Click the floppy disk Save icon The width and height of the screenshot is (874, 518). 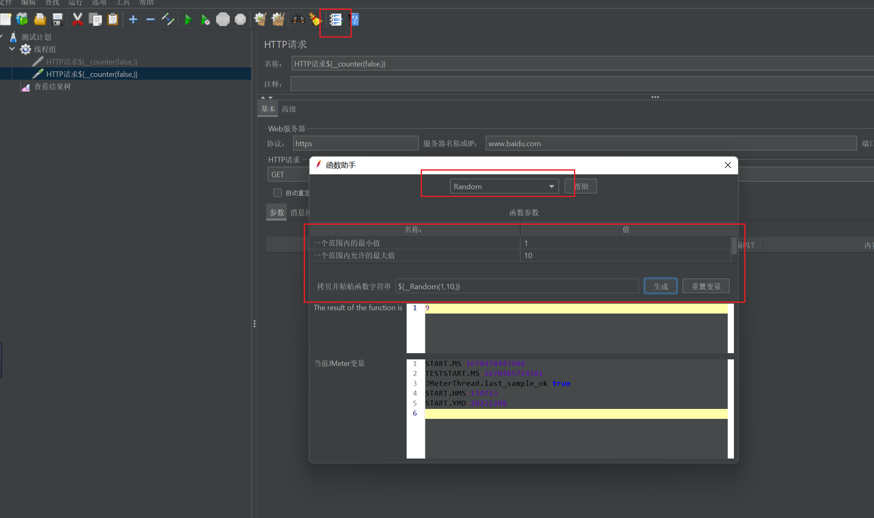57,19
